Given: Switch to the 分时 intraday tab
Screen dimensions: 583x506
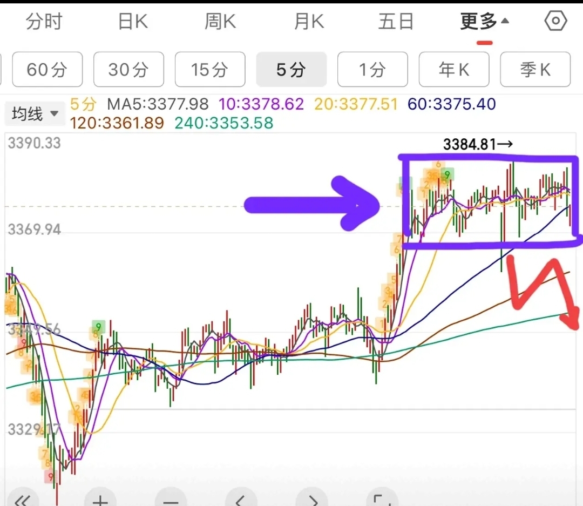Looking at the screenshot, I should coord(44,21).
